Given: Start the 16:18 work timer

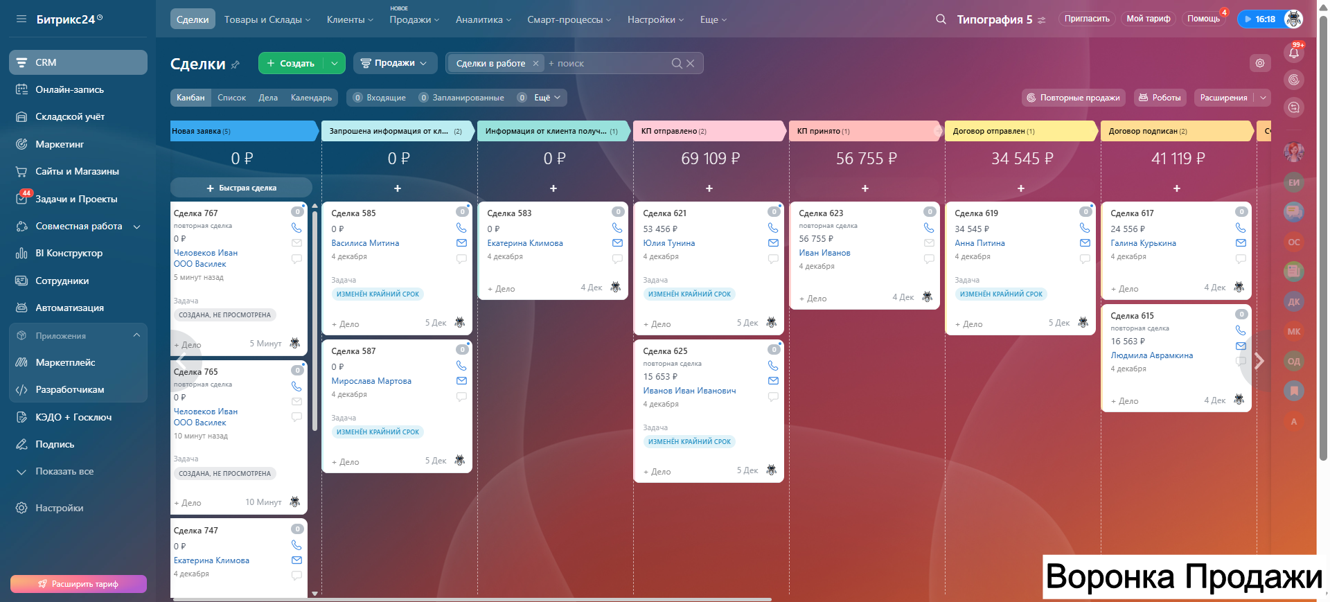Looking at the screenshot, I should 1260,19.
